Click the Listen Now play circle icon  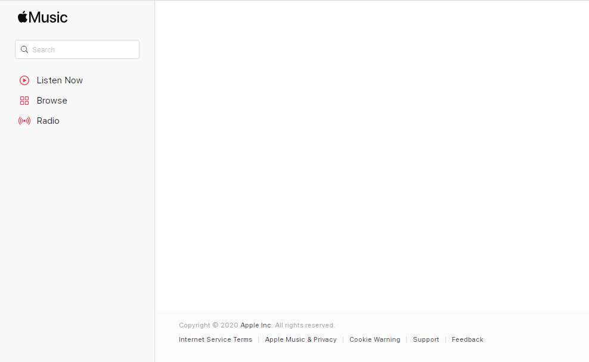pyautogui.click(x=24, y=80)
